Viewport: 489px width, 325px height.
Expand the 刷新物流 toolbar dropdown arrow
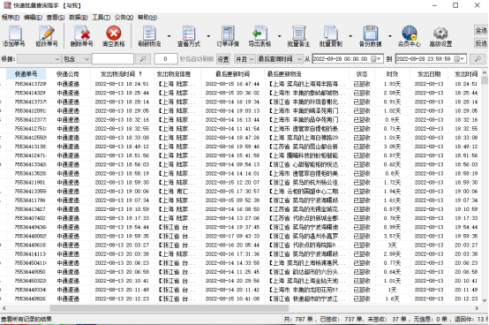(169, 36)
